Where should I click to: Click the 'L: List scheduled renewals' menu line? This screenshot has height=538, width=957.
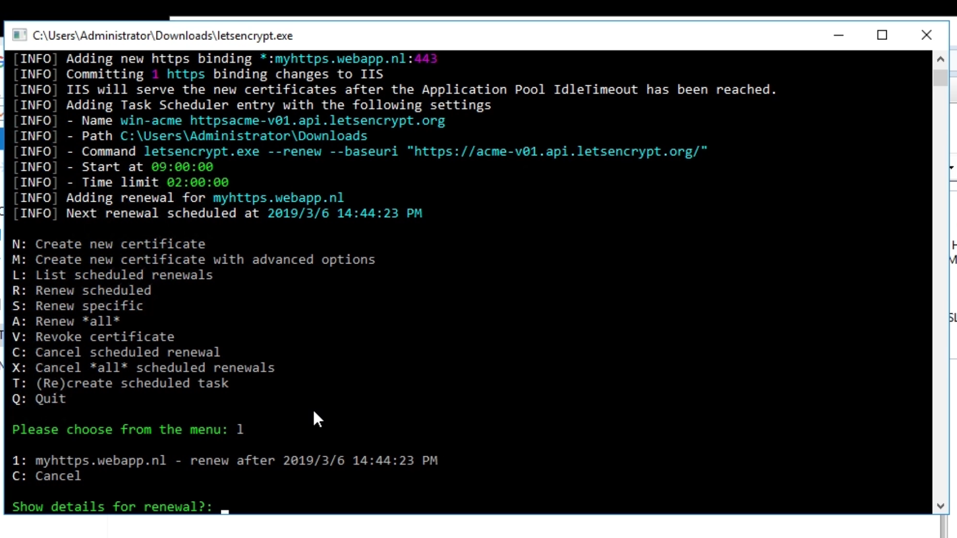[x=113, y=275]
